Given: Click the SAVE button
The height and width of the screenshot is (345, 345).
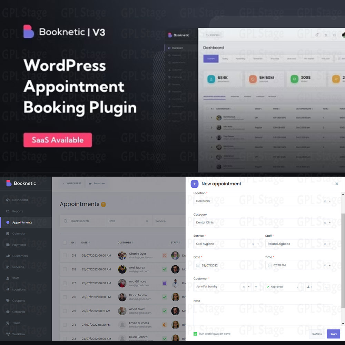Looking at the screenshot, I should point(334,334).
